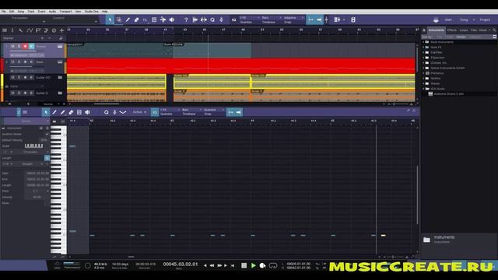The height and width of the screenshot is (280, 498).
Task: Click the Stop button in the transport
Action: 244,265
